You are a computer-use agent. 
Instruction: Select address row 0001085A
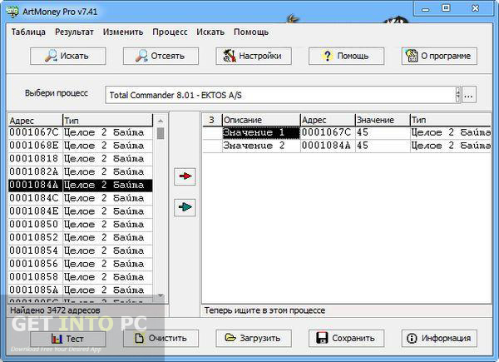click(81, 290)
